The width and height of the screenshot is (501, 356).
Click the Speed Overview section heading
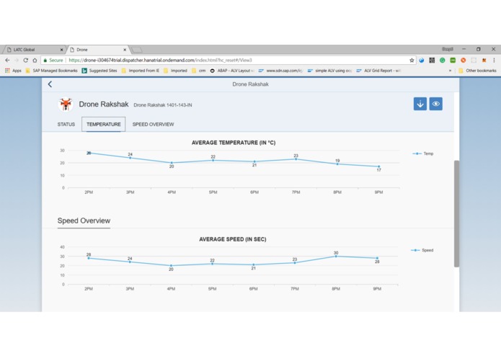(x=84, y=221)
